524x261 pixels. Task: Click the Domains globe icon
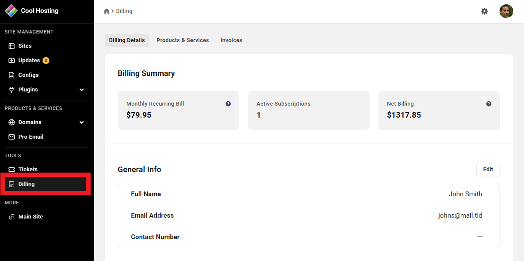point(12,122)
